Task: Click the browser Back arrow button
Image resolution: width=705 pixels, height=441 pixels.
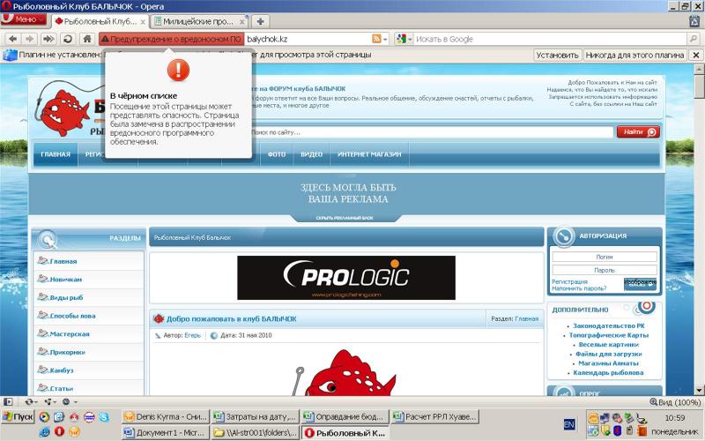Action: 11,39
